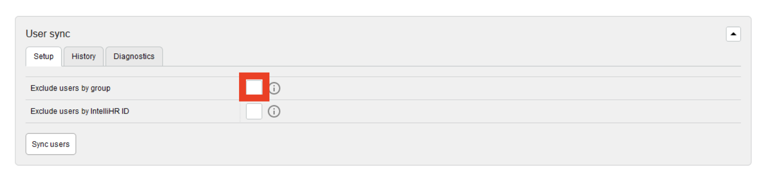Show info for Exclude users by IntelliHR ID

(x=274, y=111)
